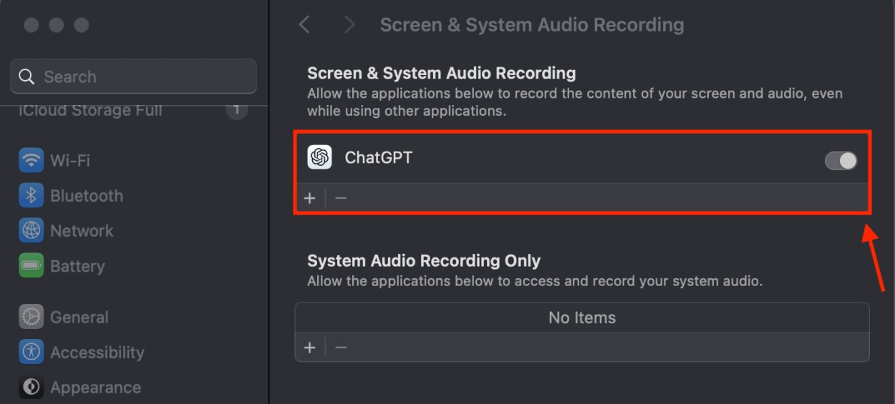The height and width of the screenshot is (404, 895).
Task: Click the empty No Items list
Action: tap(581, 317)
